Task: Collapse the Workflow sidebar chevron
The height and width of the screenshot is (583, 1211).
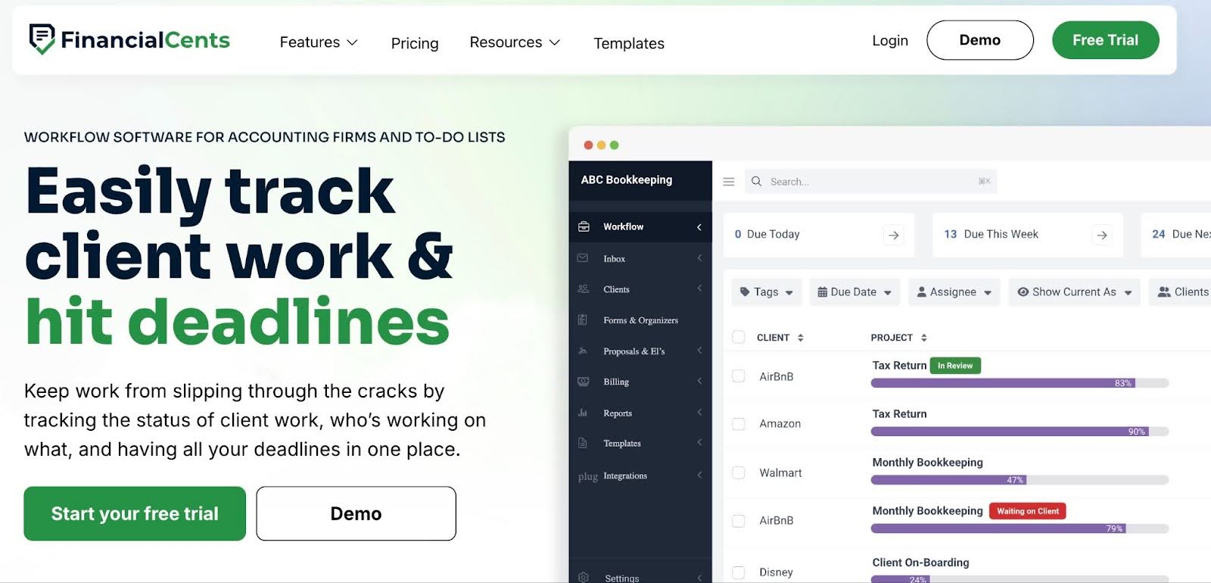Action: 699,226
